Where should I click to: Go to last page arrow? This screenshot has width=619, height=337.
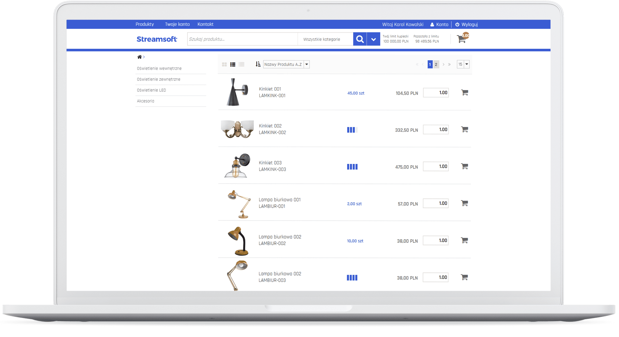coord(449,64)
